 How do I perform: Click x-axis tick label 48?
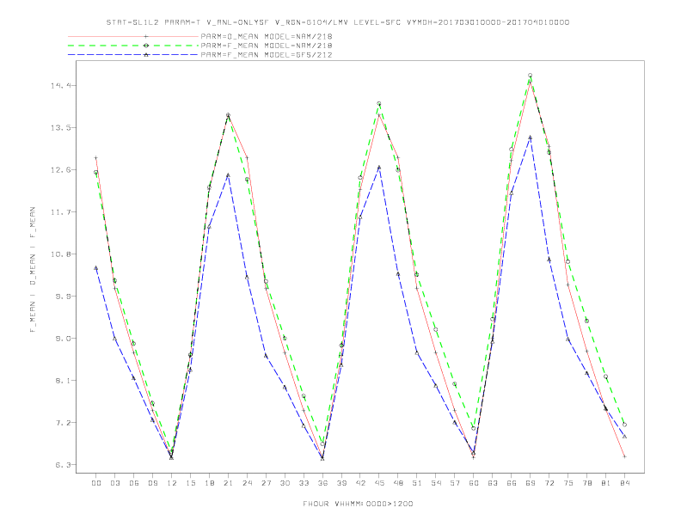(398, 483)
